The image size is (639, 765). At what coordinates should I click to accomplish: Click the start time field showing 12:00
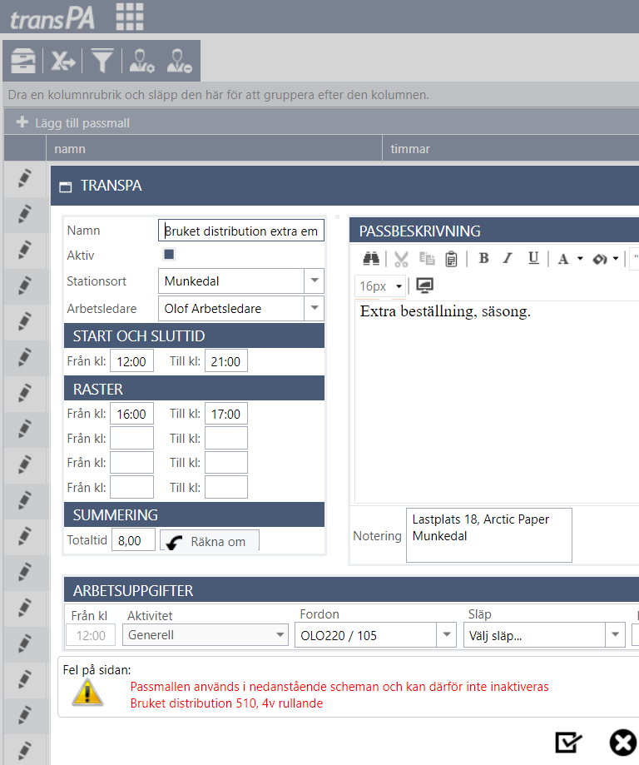(x=131, y=361)
